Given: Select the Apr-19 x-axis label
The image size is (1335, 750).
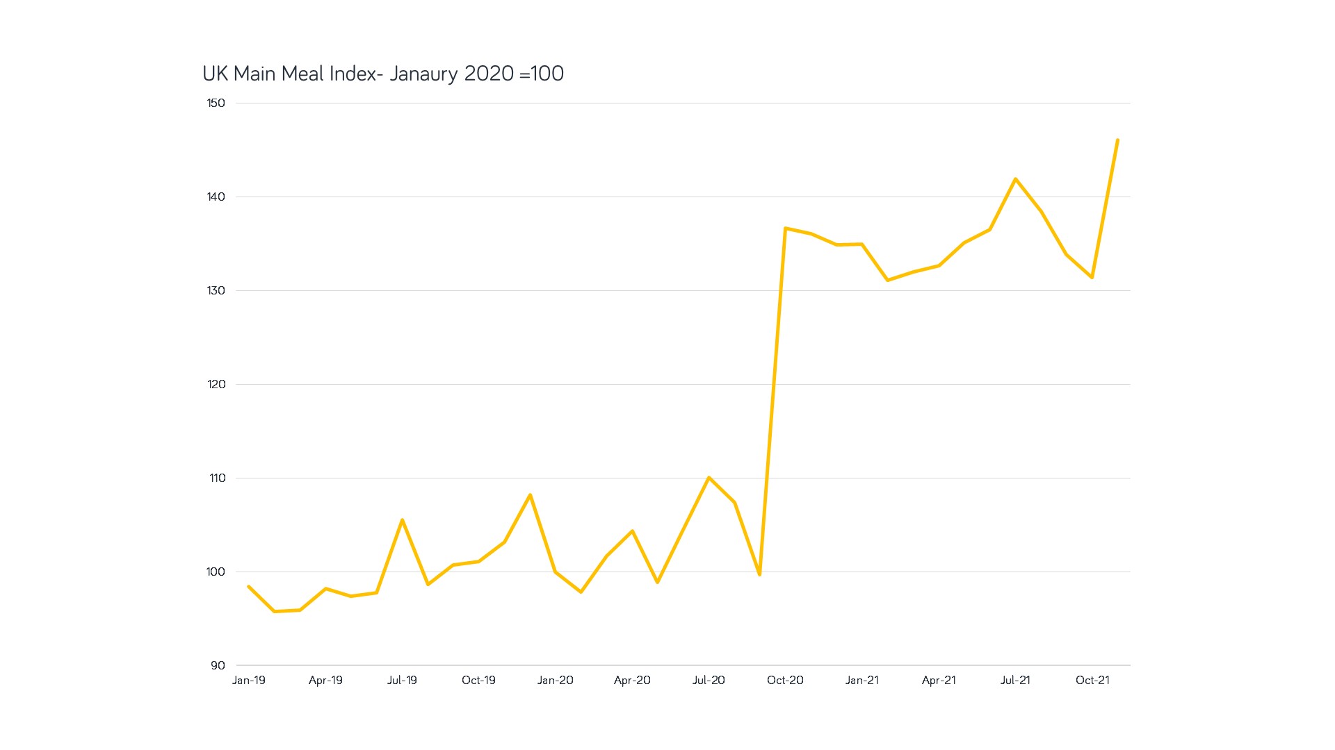Looking at the screenshot, I should (x=325, y=680).
